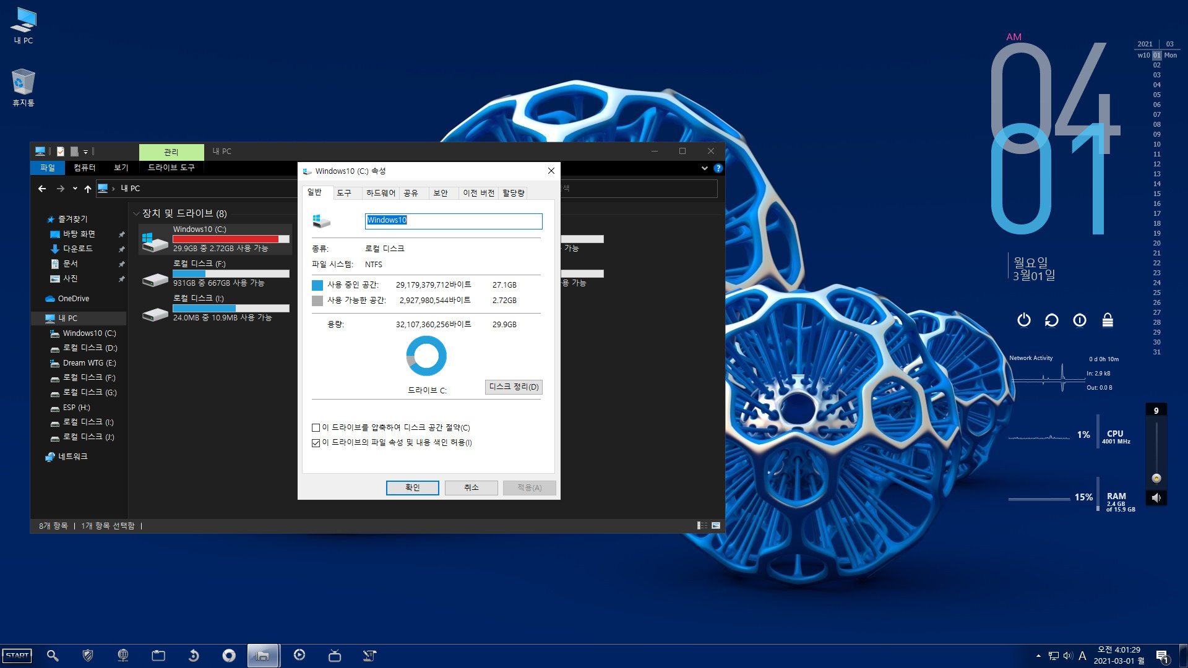Select the 관리 contextual tab
The height and width of the screenshot is (668, 1188).
(x=171, y=152)
